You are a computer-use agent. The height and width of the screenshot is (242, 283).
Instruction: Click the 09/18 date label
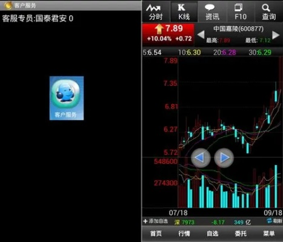pyautogui.click(x=273, y=212)
